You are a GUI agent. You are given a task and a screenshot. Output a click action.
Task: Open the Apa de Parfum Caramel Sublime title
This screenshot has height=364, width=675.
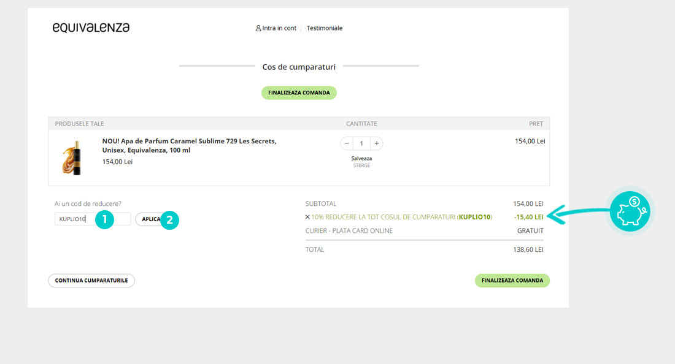point(189,145)
